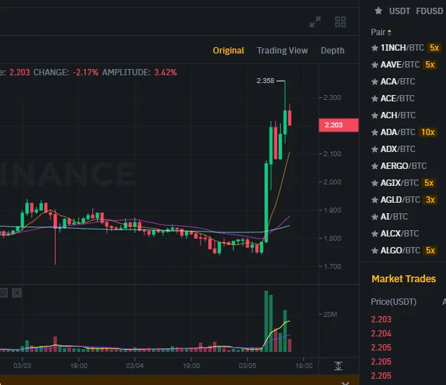
Task: Favorite the ACA/BTC pair star
Action: click(375, 82)
